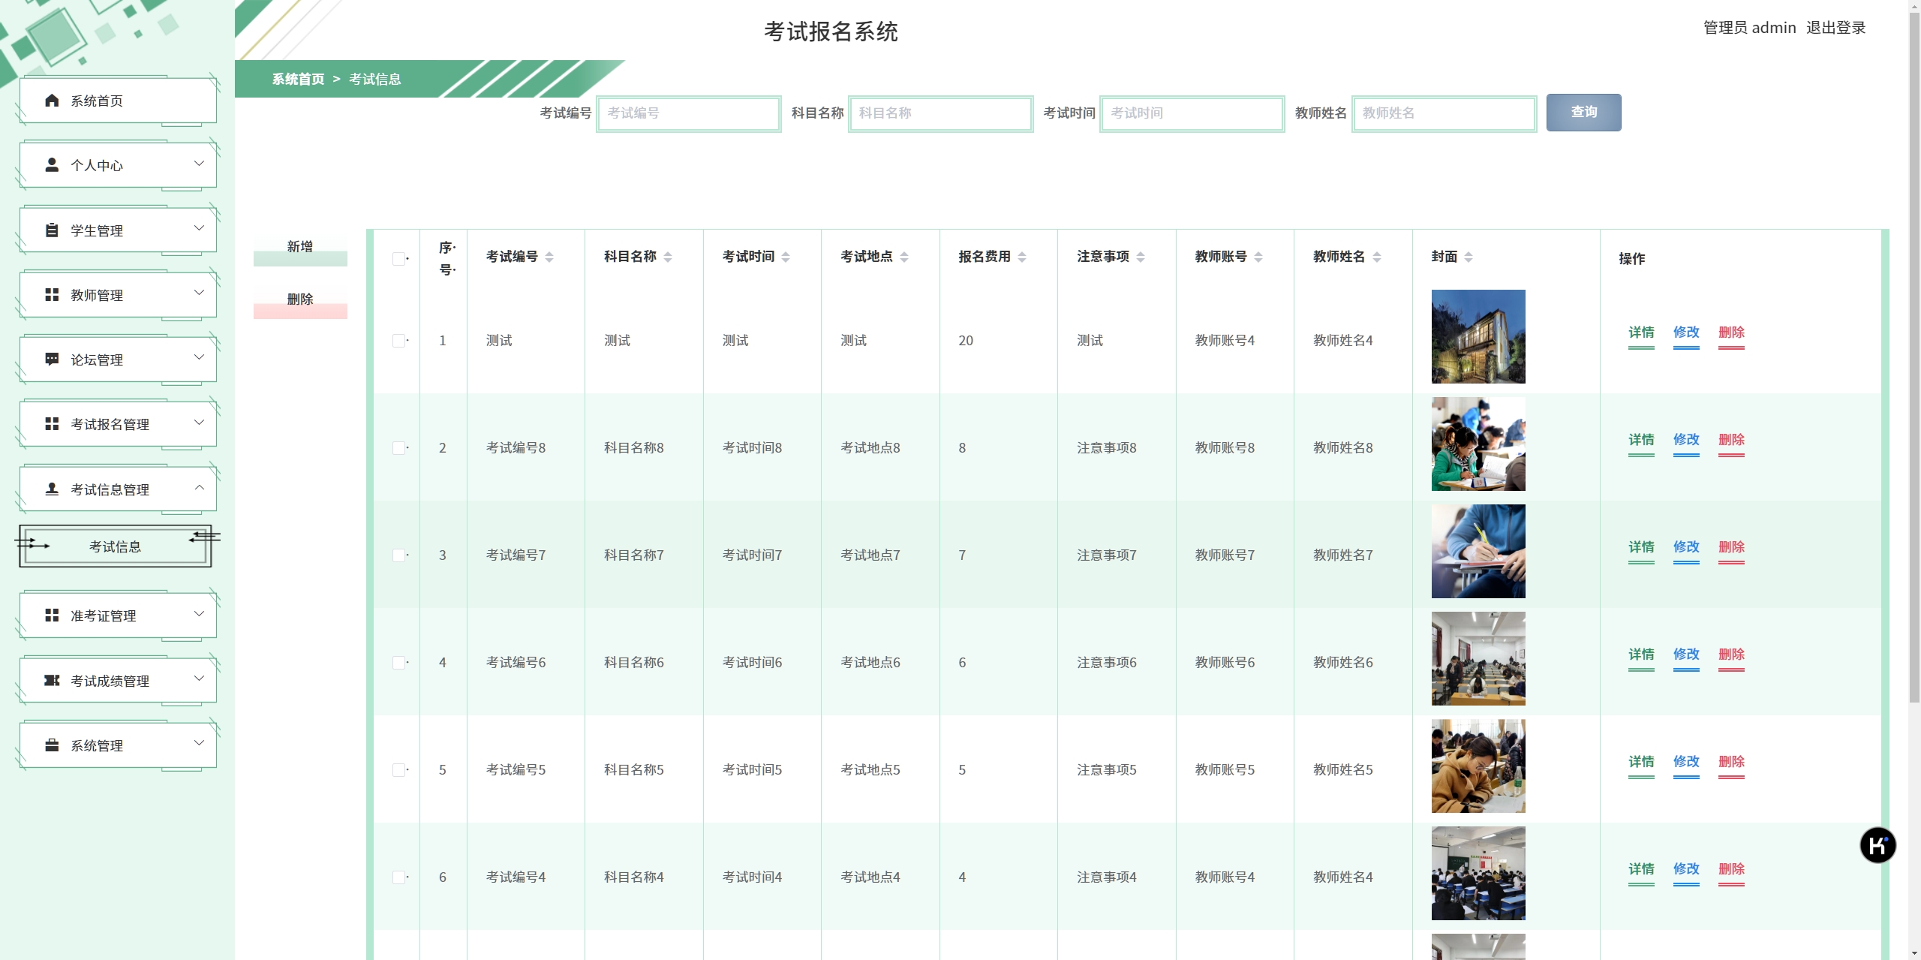The height and width of the screenshot is (960, 1921).
Task: Open the building cover thumbnail in row 1
Action: coord(1478,336)
